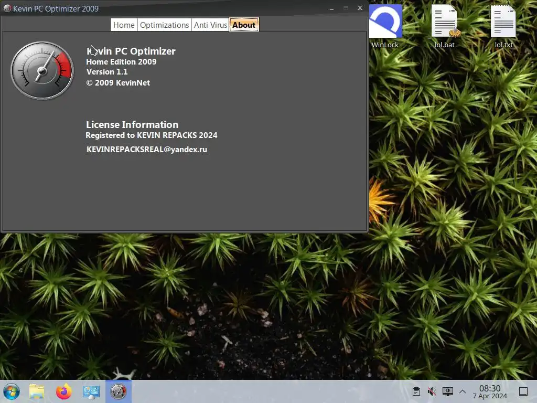537x403 pixels.
Task: Click the Kevin PC Optimizer taskbar button
Action: tap(118, 391)
